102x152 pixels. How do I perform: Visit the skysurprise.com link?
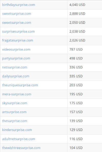(x=14, y=103)
